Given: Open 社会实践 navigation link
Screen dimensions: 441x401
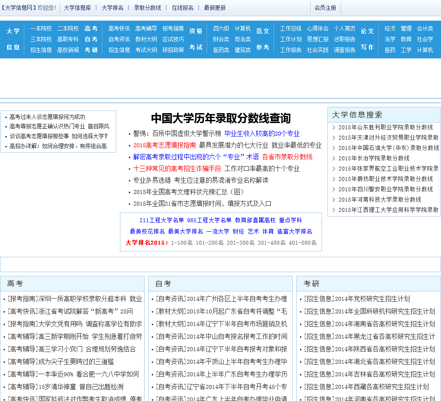Looking at the screenshot, I should pyautogui.click(x=318, y=50).
